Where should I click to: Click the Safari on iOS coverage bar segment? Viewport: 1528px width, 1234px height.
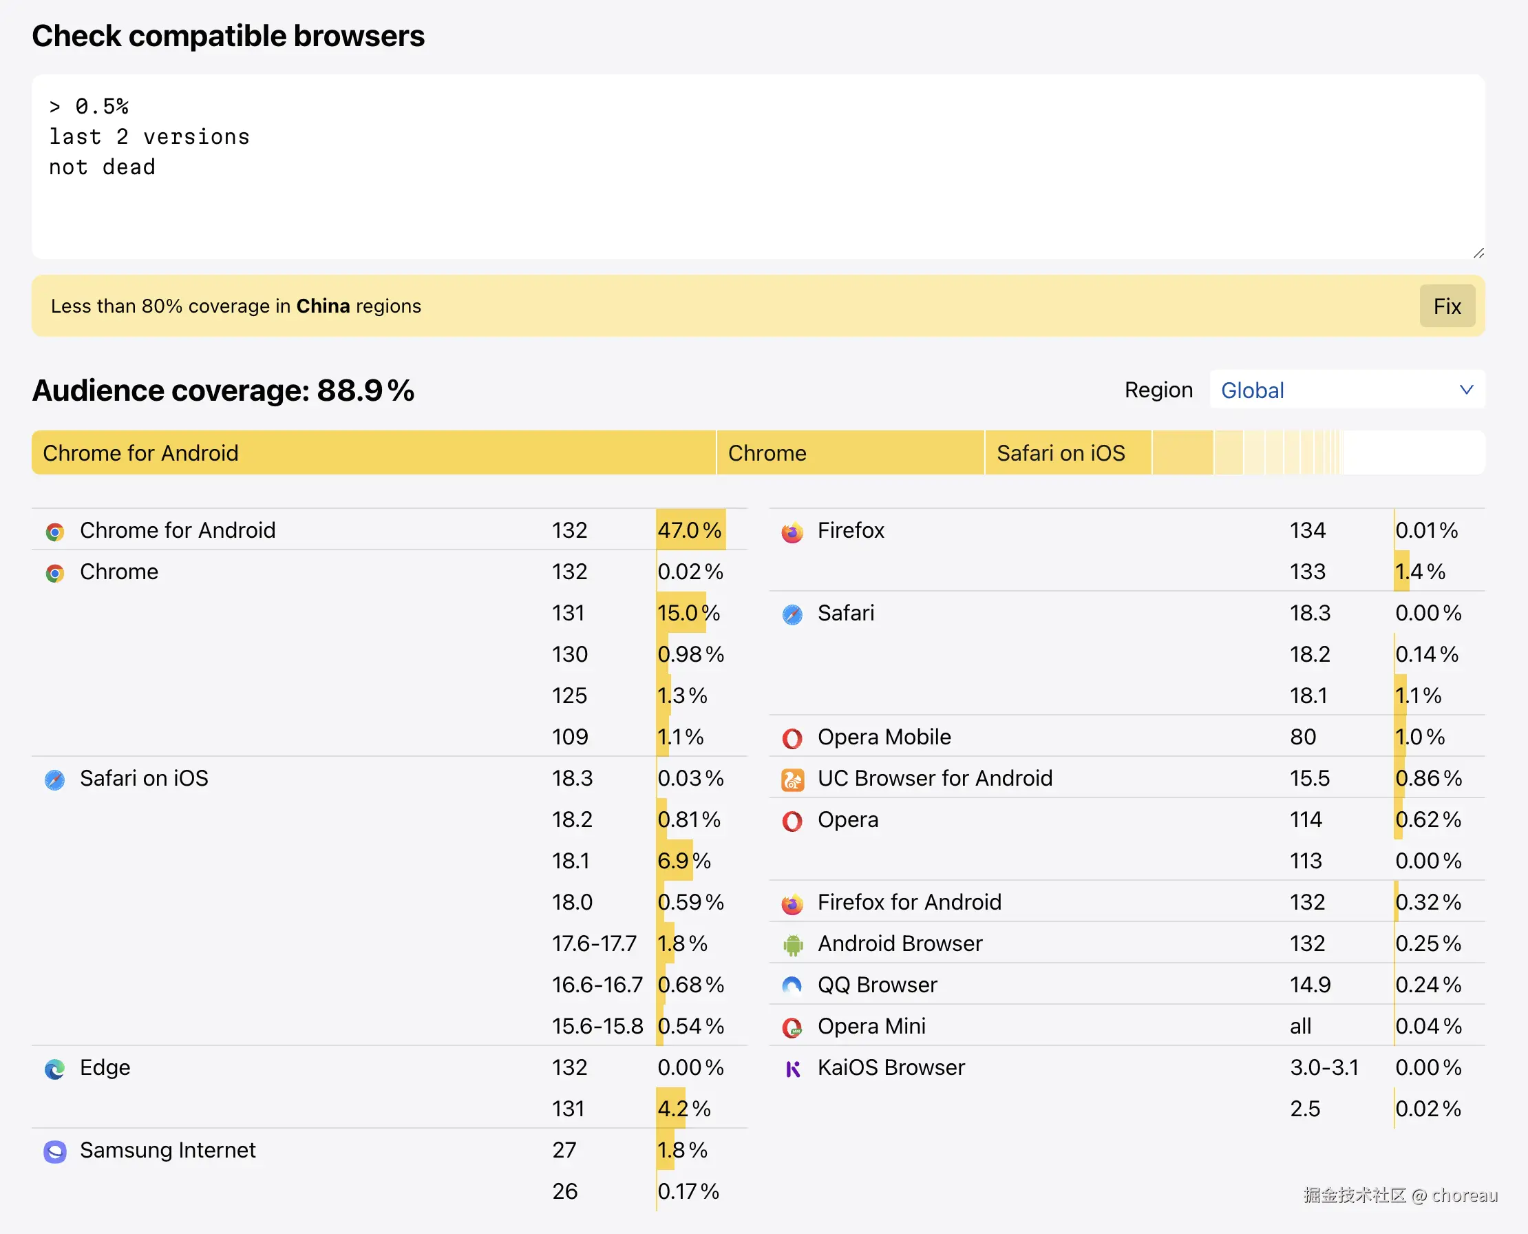(1065, 453)
